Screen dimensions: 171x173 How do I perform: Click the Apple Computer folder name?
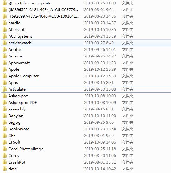24,76
